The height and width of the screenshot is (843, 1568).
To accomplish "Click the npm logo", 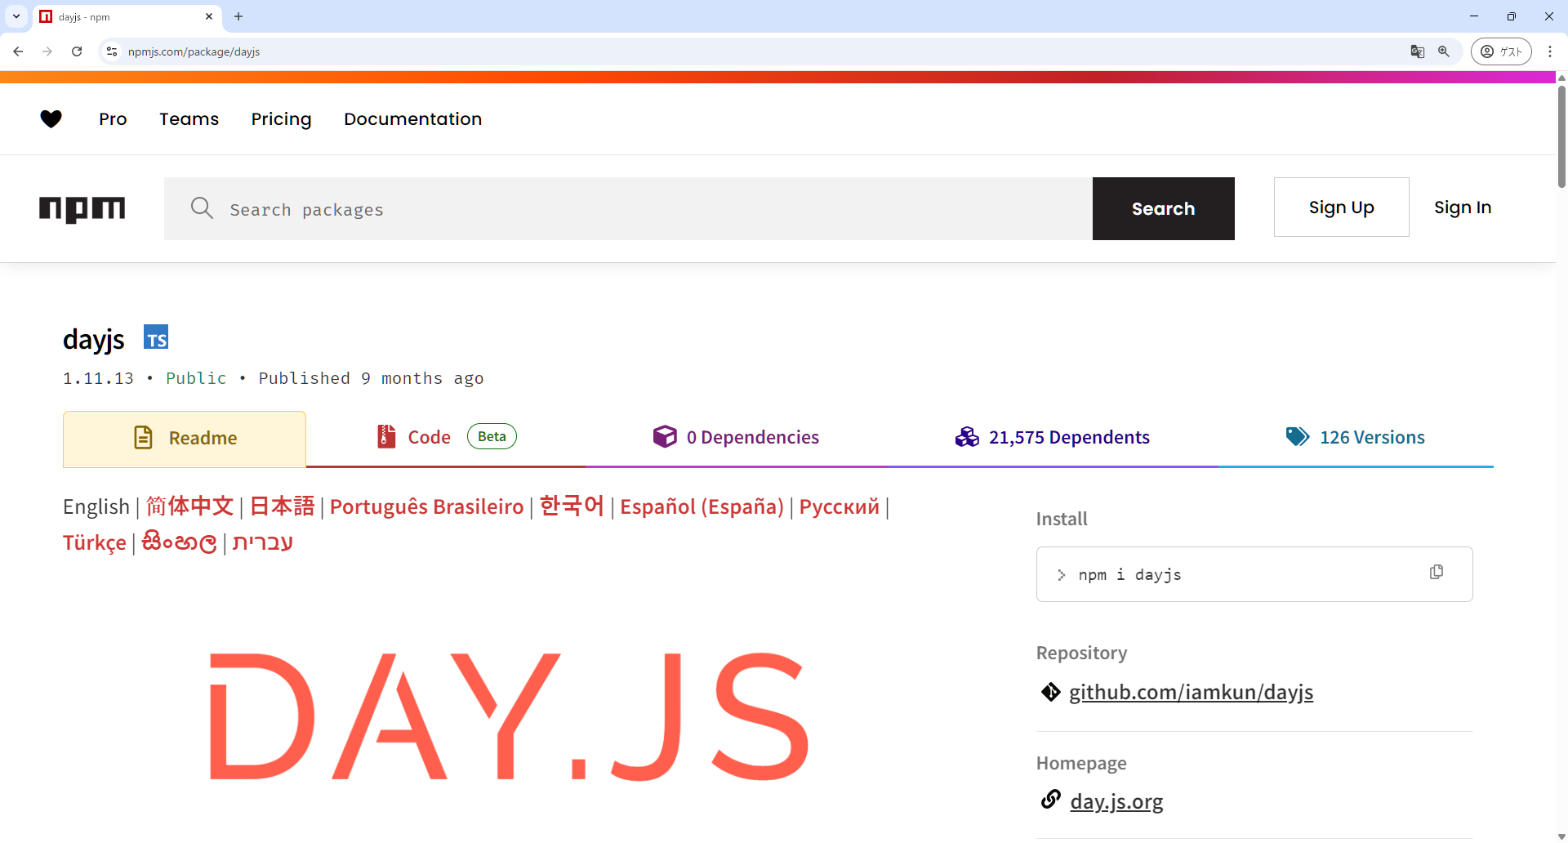I will [x=82, y=209].
